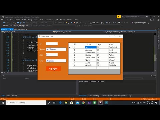Open the Debug menu
The width and height of the screenshot is (160, 120).
click(30, 20)
